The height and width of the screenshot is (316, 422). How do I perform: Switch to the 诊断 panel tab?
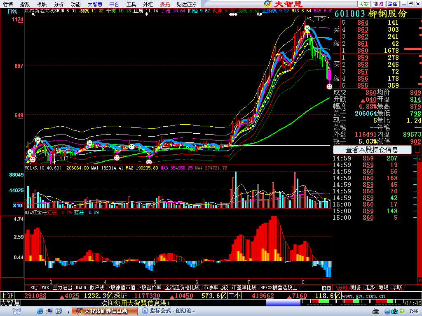tap(397, 288)
